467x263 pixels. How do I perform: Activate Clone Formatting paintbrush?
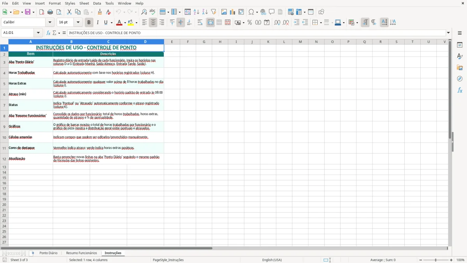tap(100, 12)
